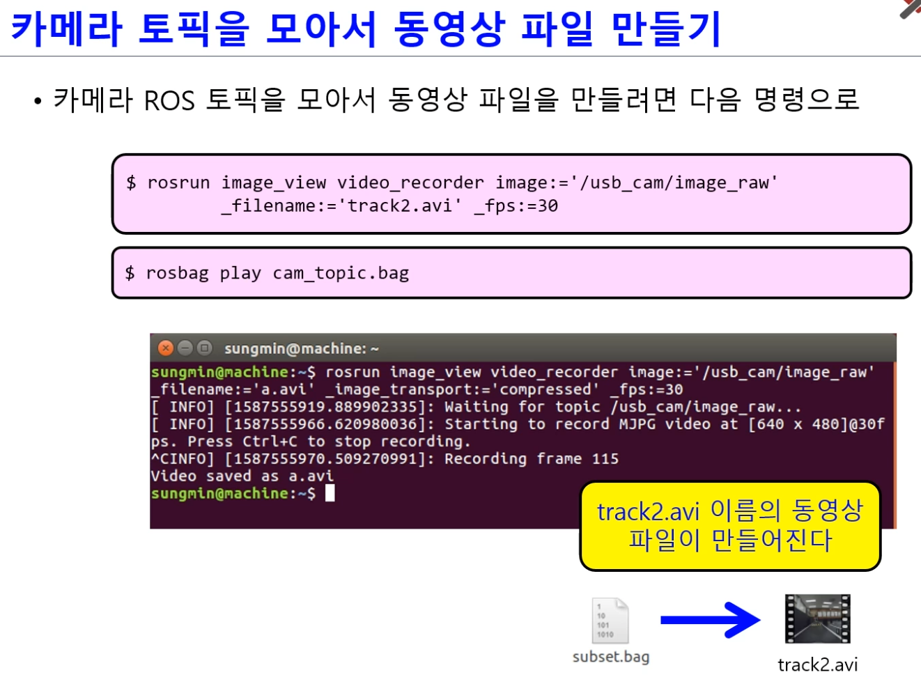Screen dimensions: 921x677
Task: Open the track2.avi video file icon
Action: pyautogui.click(x=817, y=618)
